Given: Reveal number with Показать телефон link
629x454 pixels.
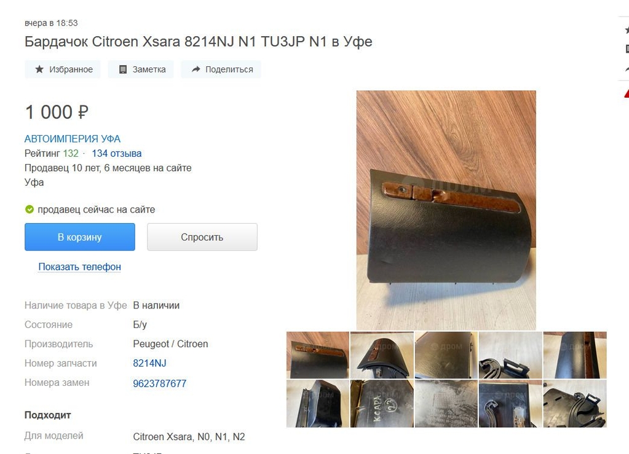Looking at the screenshot, I should click(79, 267).
